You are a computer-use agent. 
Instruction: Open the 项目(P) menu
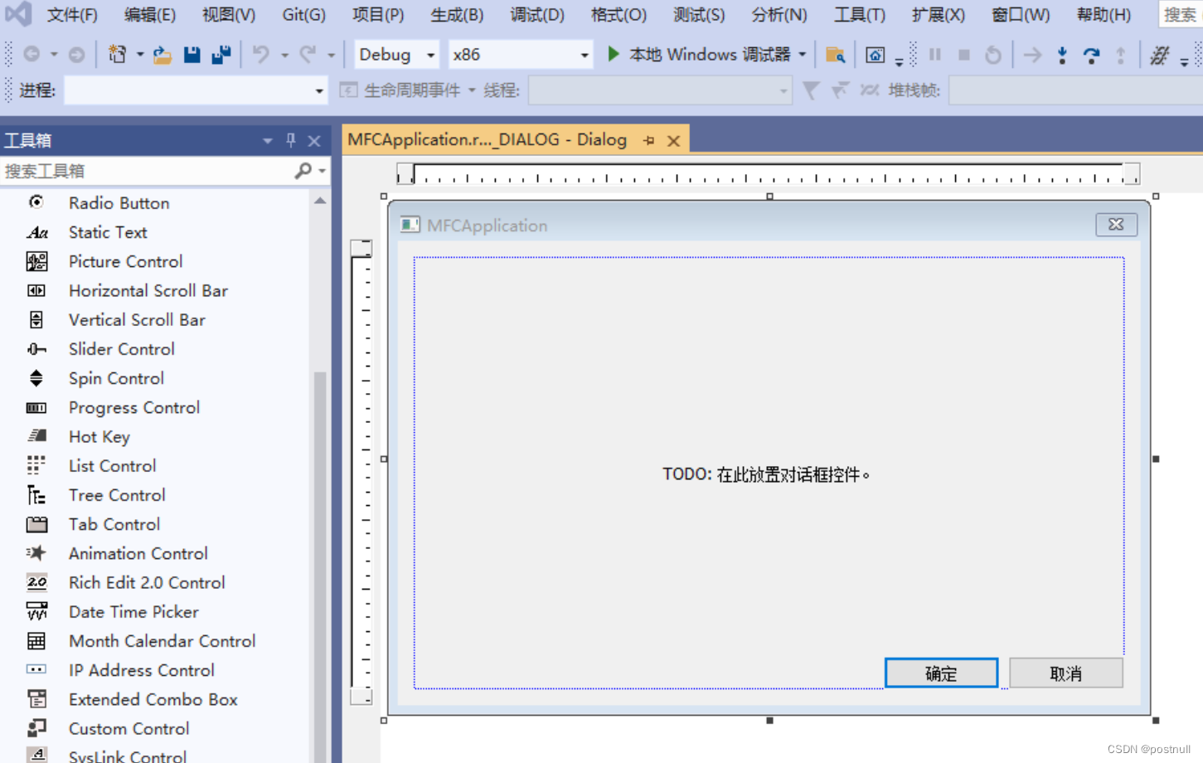coord(378,15)
